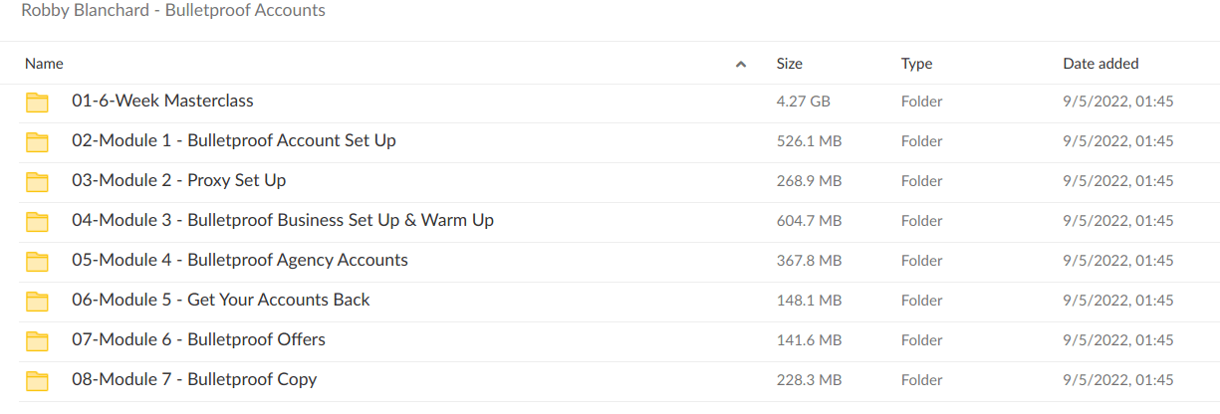This screenshot has width=1220, height=414.
Task: Select folder icon beside Module 6 Bulletproof Offers
Action: coord(37,340)
